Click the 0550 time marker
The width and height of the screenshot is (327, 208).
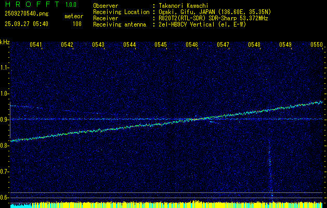[x=317, y=45]
